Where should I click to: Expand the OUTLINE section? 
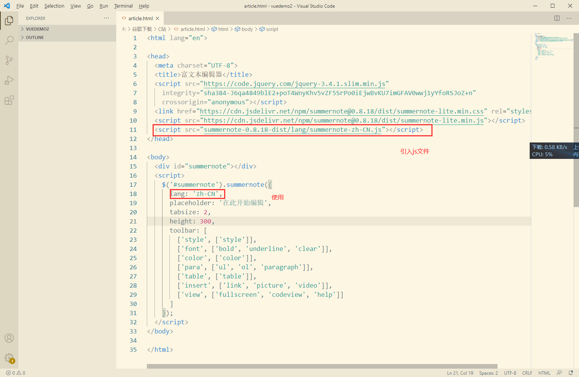pyautogui.click(x=67, y=37)
